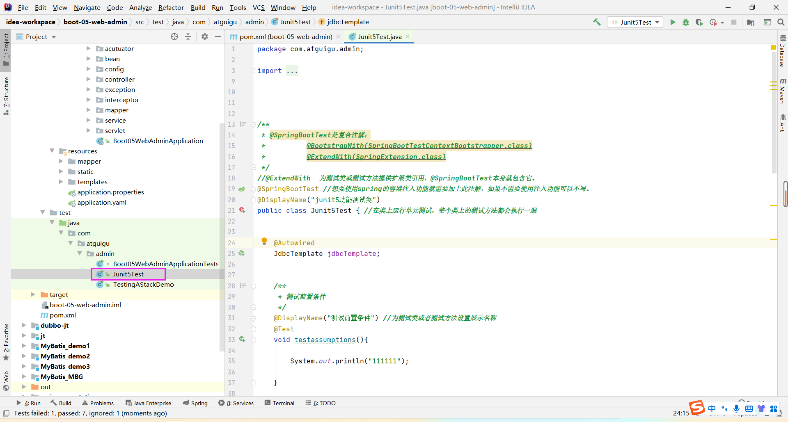Toggle the Structure side tool window
The width and height of the screenshot is (788, 422).
[6, 95]
